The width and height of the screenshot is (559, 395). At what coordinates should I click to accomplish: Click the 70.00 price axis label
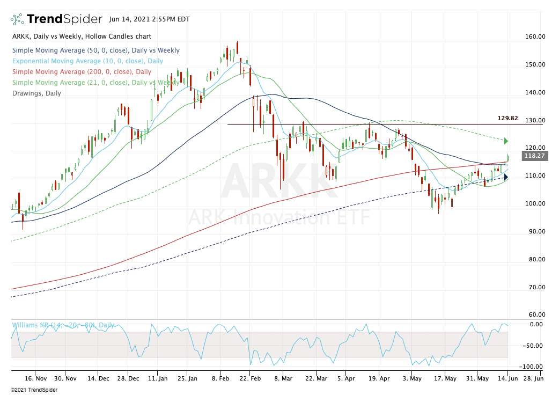[537, 287]
